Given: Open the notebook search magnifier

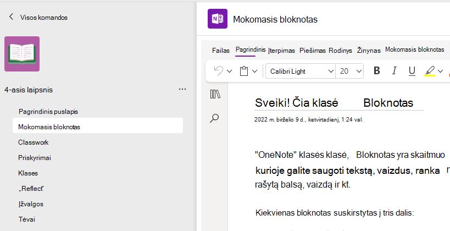Looking at the screenshot, I should 214,118.
